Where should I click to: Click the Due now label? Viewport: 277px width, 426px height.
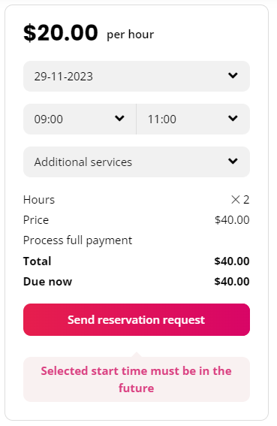(x=48, y=282)
